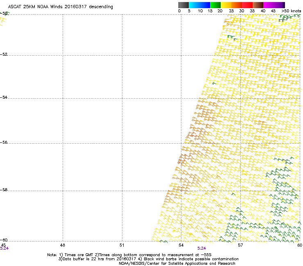Click the blue 10-15 knots color segment

(x=205, y=5)
